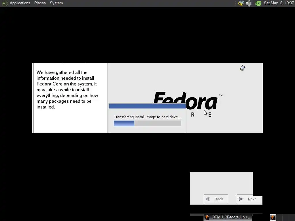This screenshot has width=295, height=221.
Task: Click the "We have gathered all the" help text
Action: click(62, 72)
